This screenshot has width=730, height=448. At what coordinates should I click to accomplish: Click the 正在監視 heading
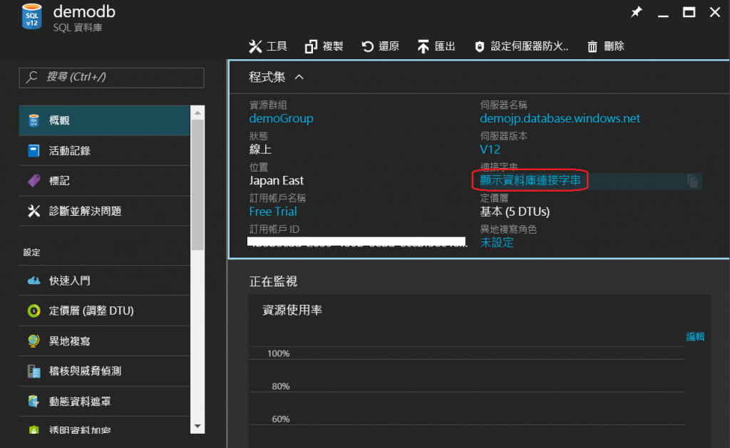[273, 281]
